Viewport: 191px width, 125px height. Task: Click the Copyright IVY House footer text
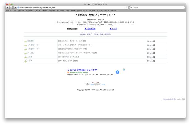pyautogui.click(x=95, y=90)
